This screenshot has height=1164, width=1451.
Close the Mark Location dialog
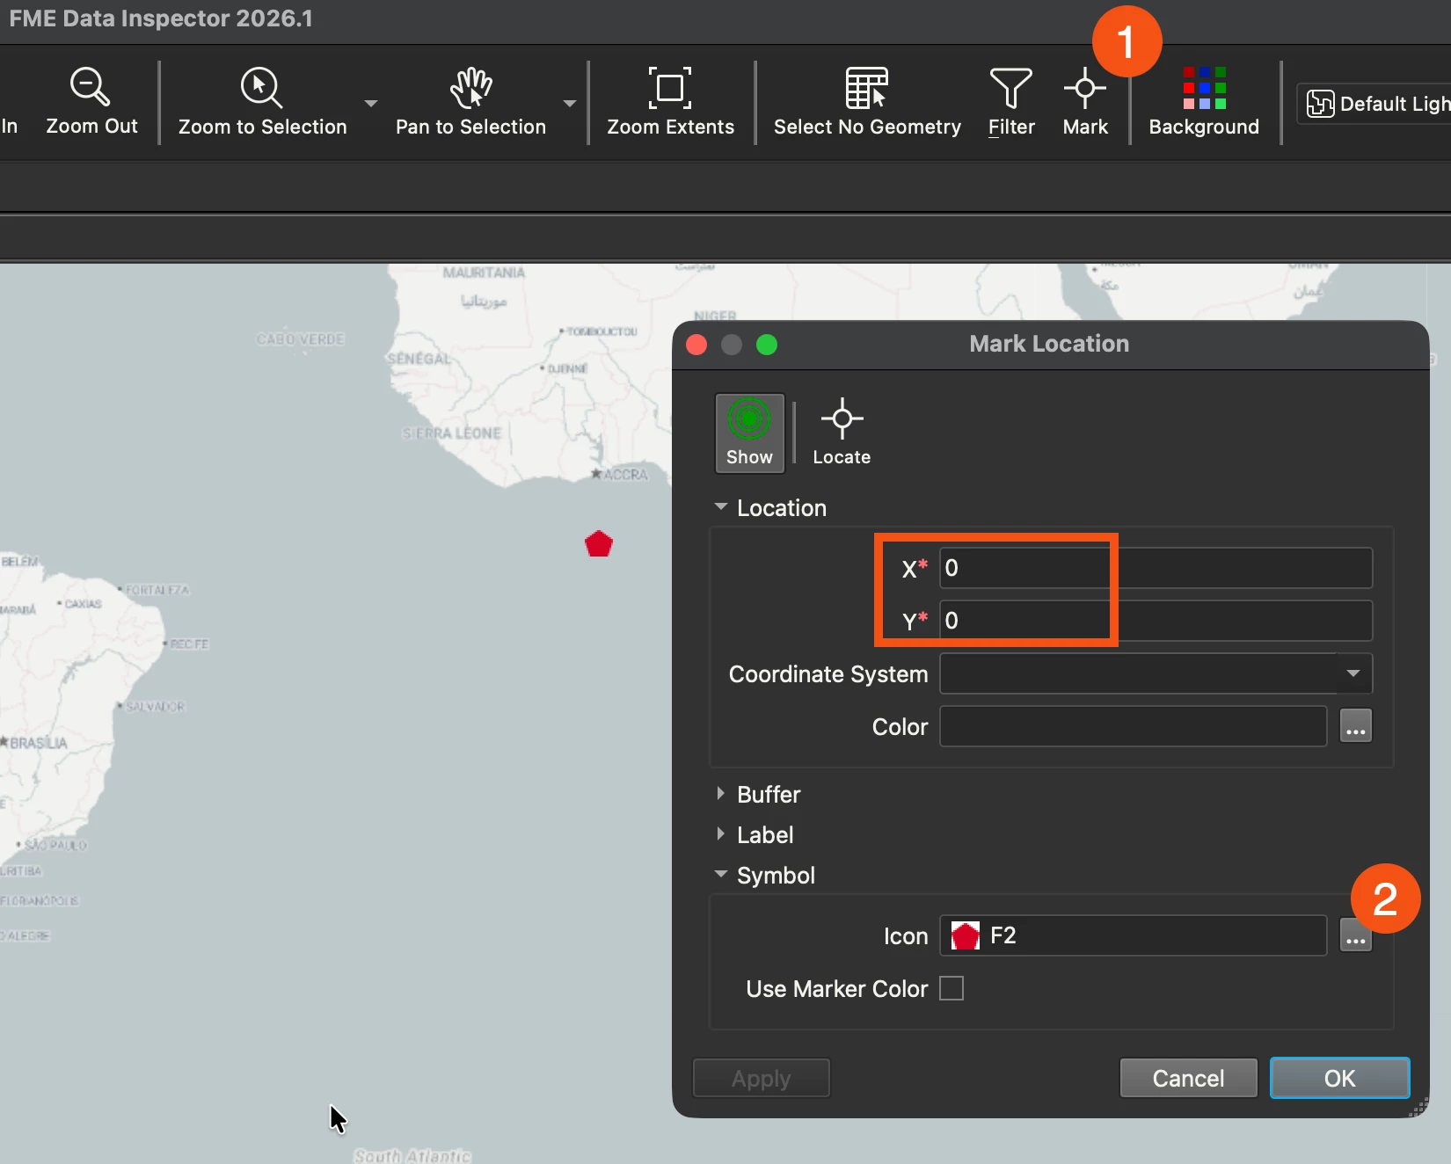point(696,345)
